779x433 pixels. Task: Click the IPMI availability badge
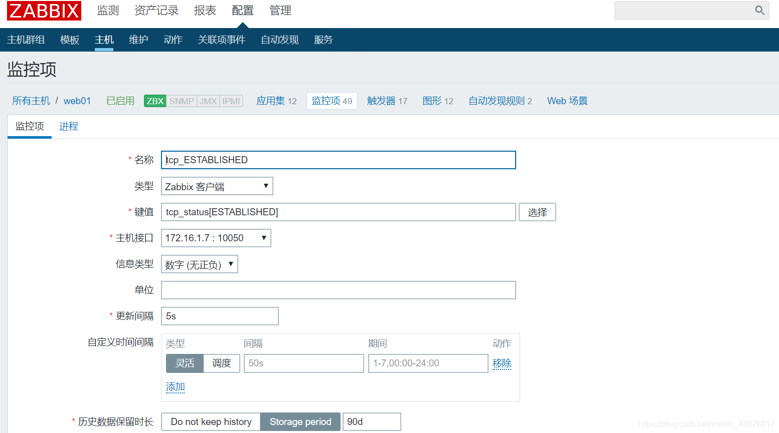click(231, 101)
